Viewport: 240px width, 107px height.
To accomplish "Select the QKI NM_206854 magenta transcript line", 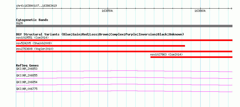I will coord(124,84).
